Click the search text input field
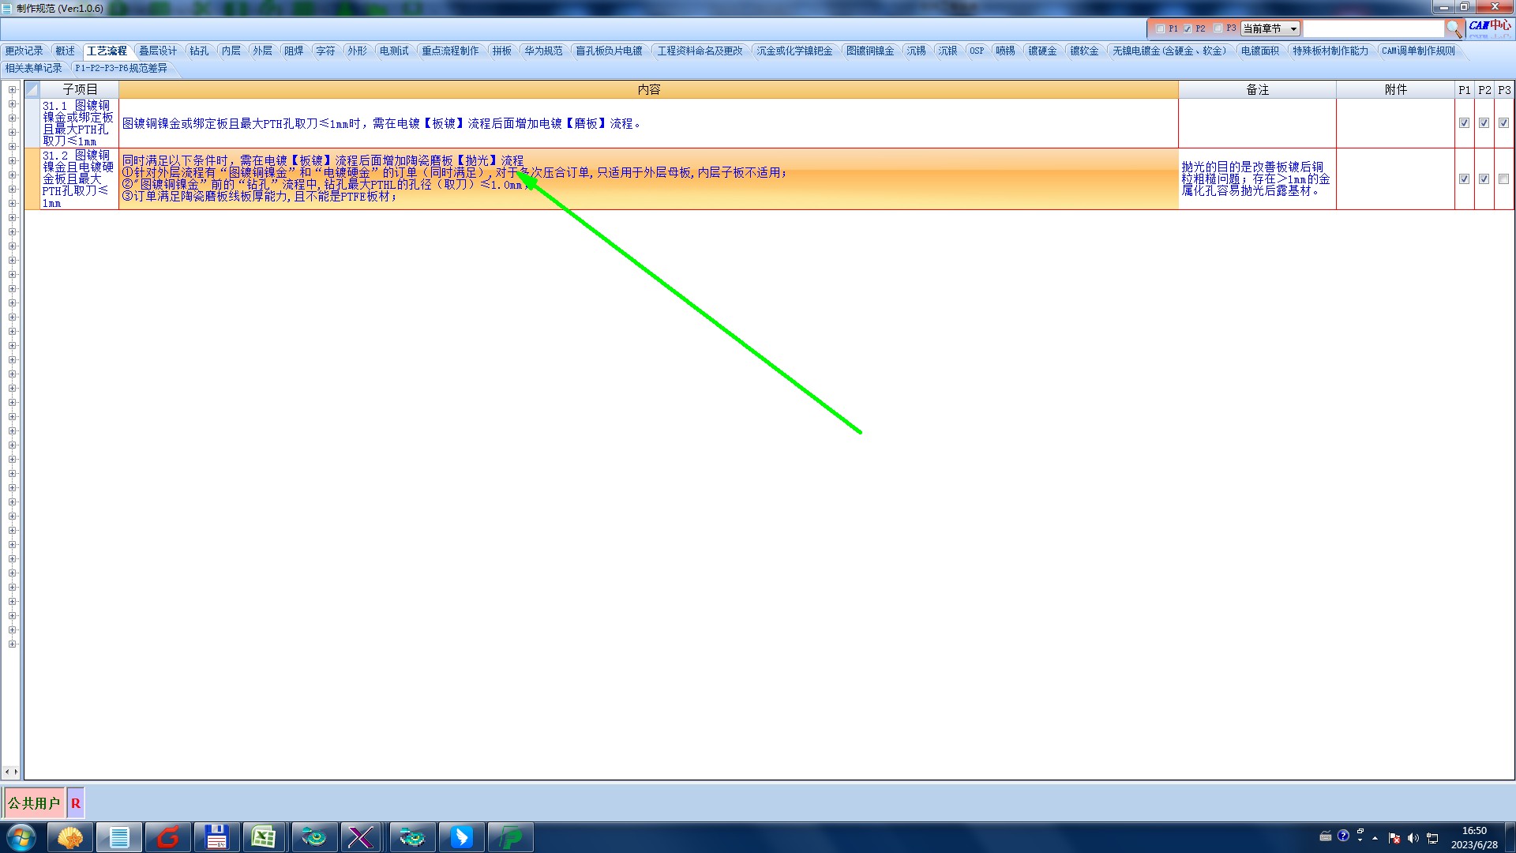The height and width of the screenshot is (853, 1516). (x=1373, y=29)
